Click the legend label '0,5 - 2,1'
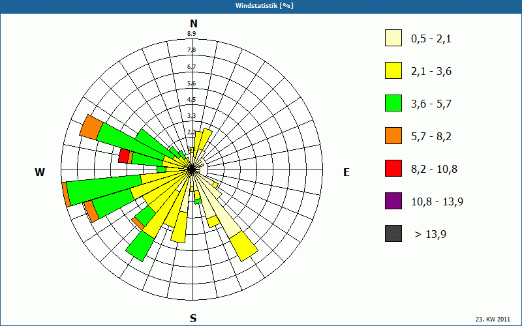This screenshot has height=326, width=522. [x=431, y=39]
